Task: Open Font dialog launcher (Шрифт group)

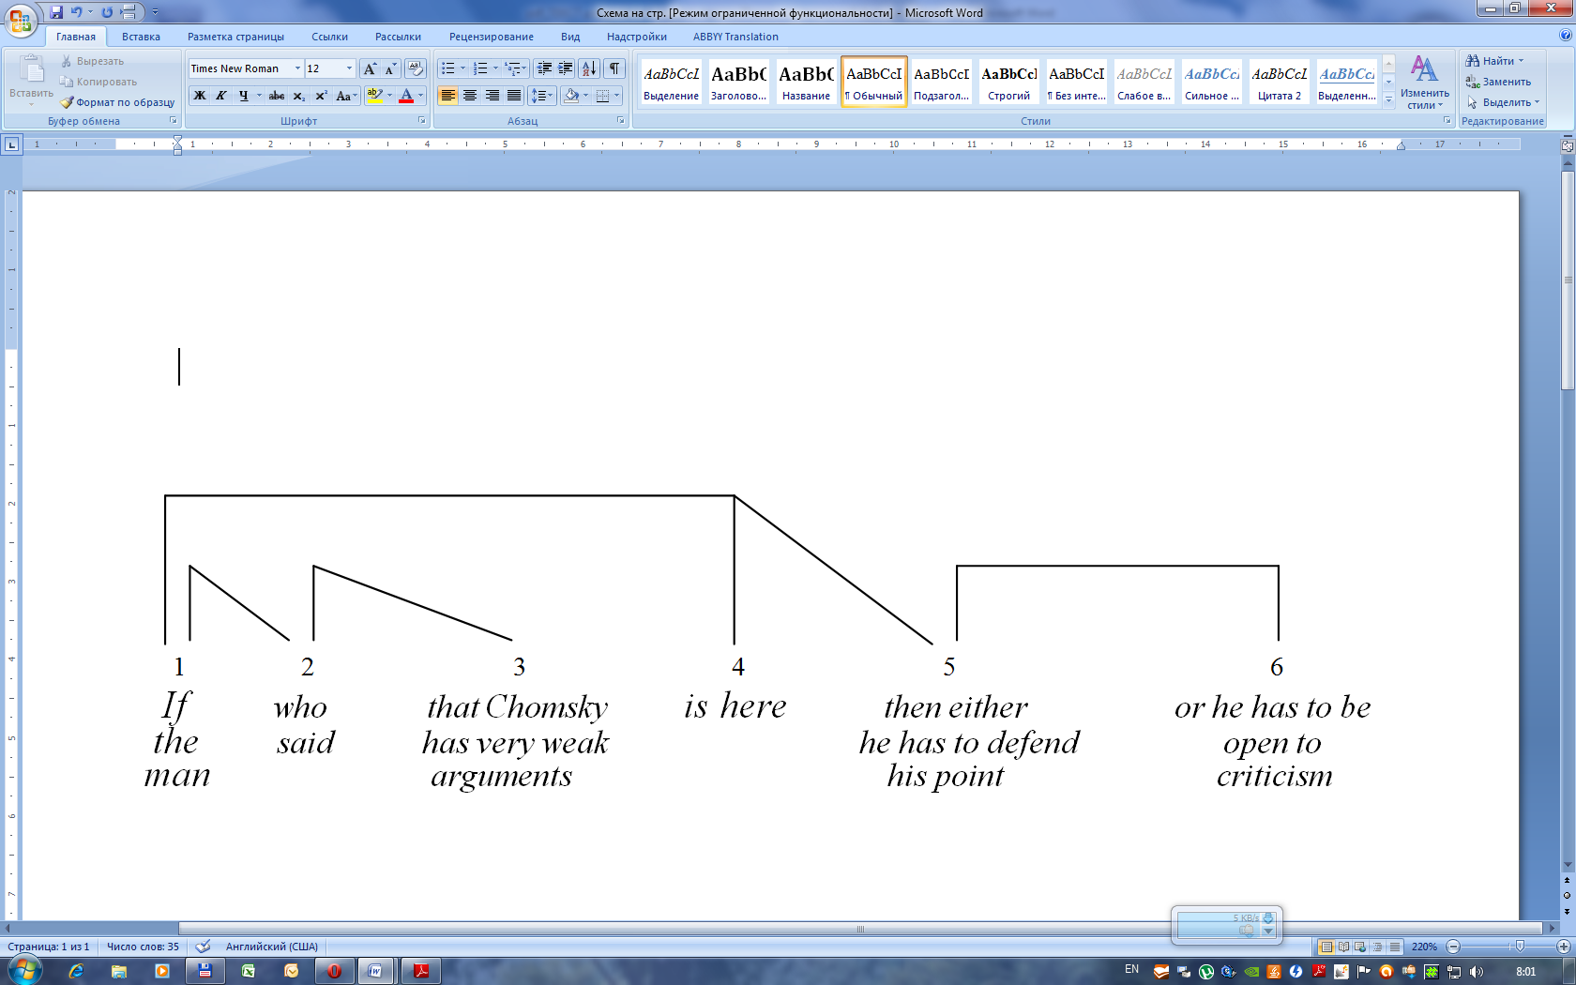Action: click(421, 121)
